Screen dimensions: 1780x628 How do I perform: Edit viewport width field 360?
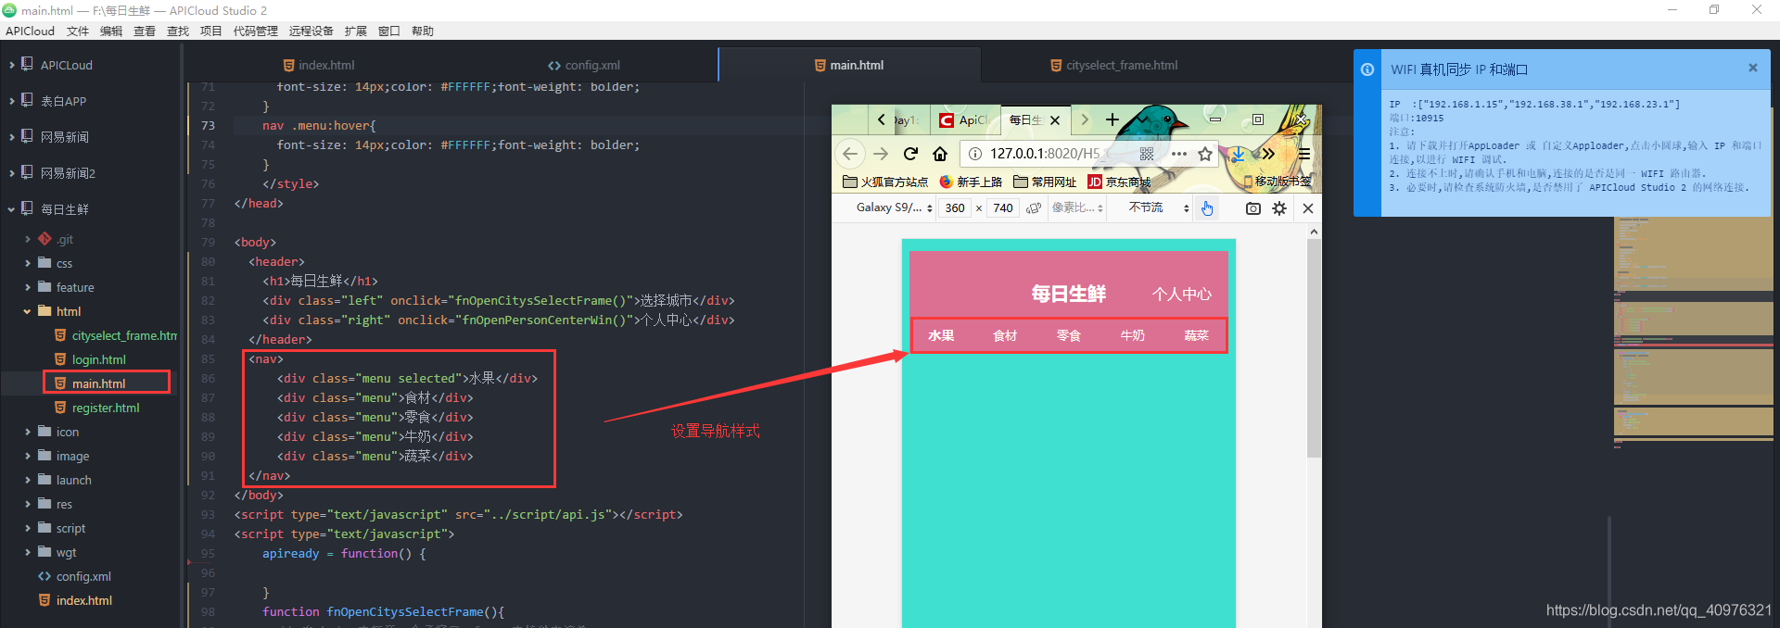[955, 208]
